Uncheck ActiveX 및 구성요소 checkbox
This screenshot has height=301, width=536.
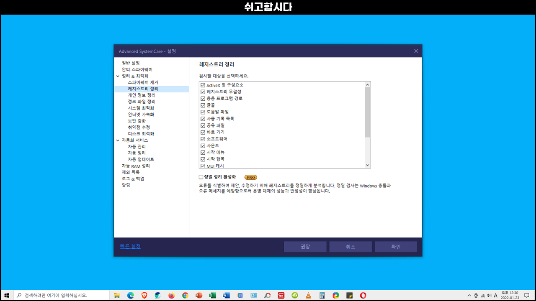point(203,85)
